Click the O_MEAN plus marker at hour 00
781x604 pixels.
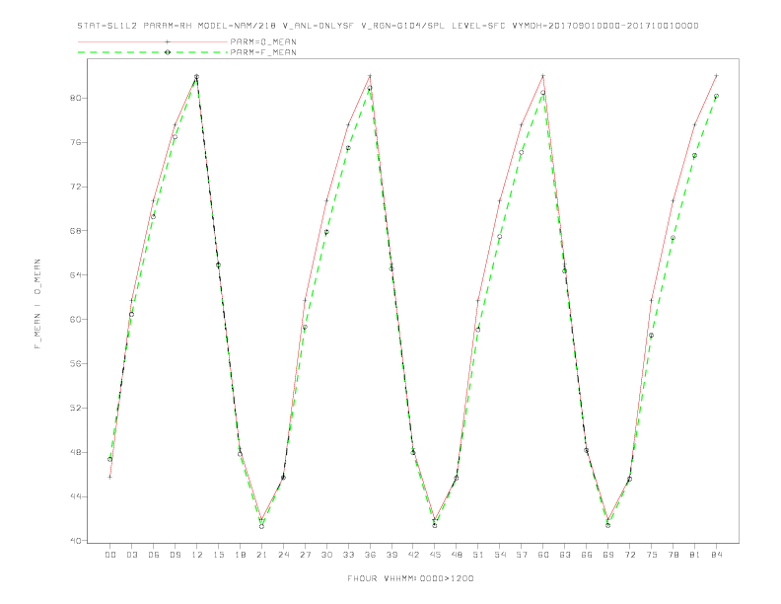click(110, 477)
